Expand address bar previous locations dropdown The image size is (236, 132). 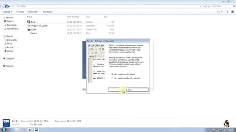tap(201, 6)
